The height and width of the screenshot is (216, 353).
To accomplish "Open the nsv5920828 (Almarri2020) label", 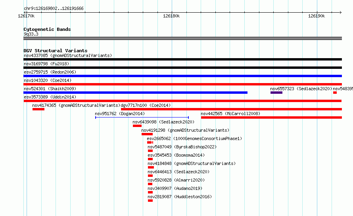I will point(176,180).
